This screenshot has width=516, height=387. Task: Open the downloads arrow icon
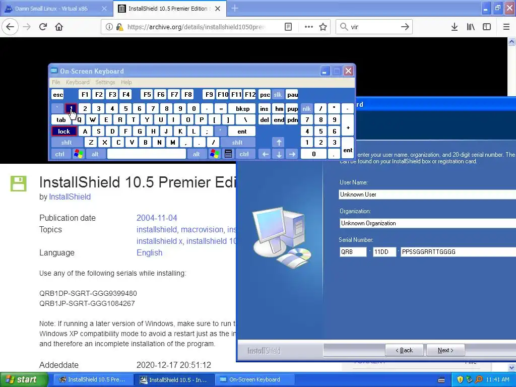pos(455,27)
